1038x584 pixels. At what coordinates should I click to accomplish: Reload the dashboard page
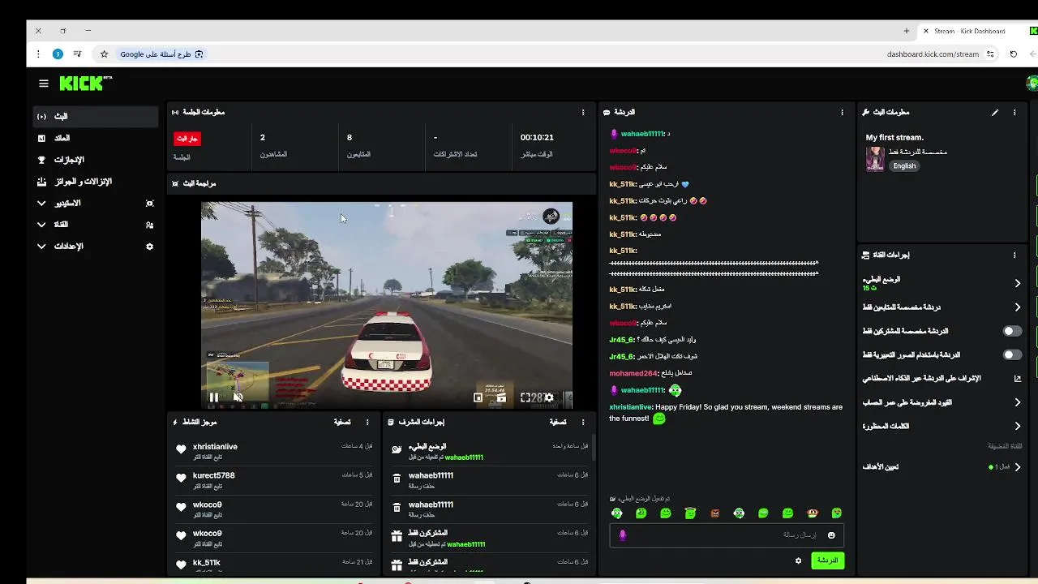(x=1013, y=54)
